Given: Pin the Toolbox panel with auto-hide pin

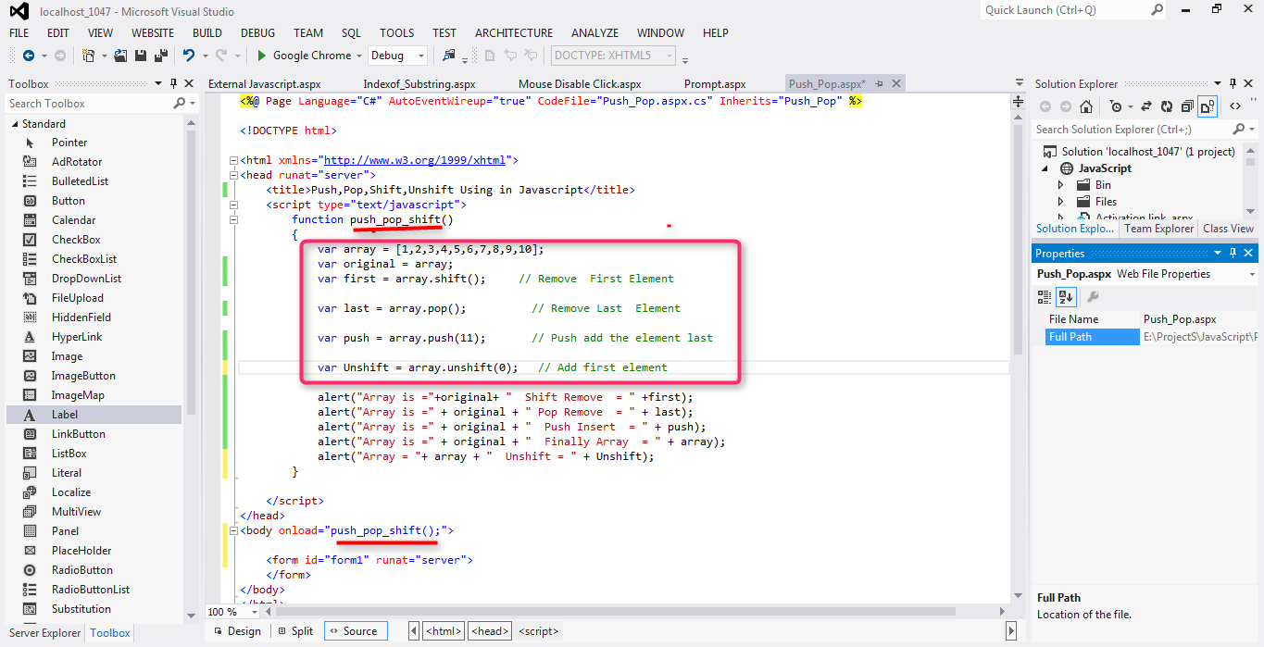Looking at the screenshot, I should tap(175, 84).
